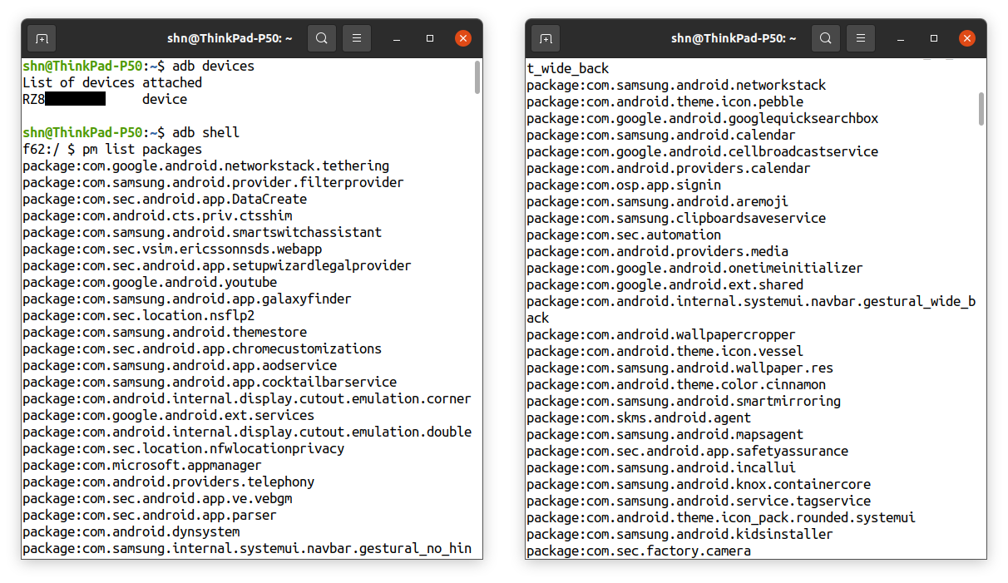Click the com.google.android.youtube package line
Screen dimensions: 1008x583
[x=150, y=282]
